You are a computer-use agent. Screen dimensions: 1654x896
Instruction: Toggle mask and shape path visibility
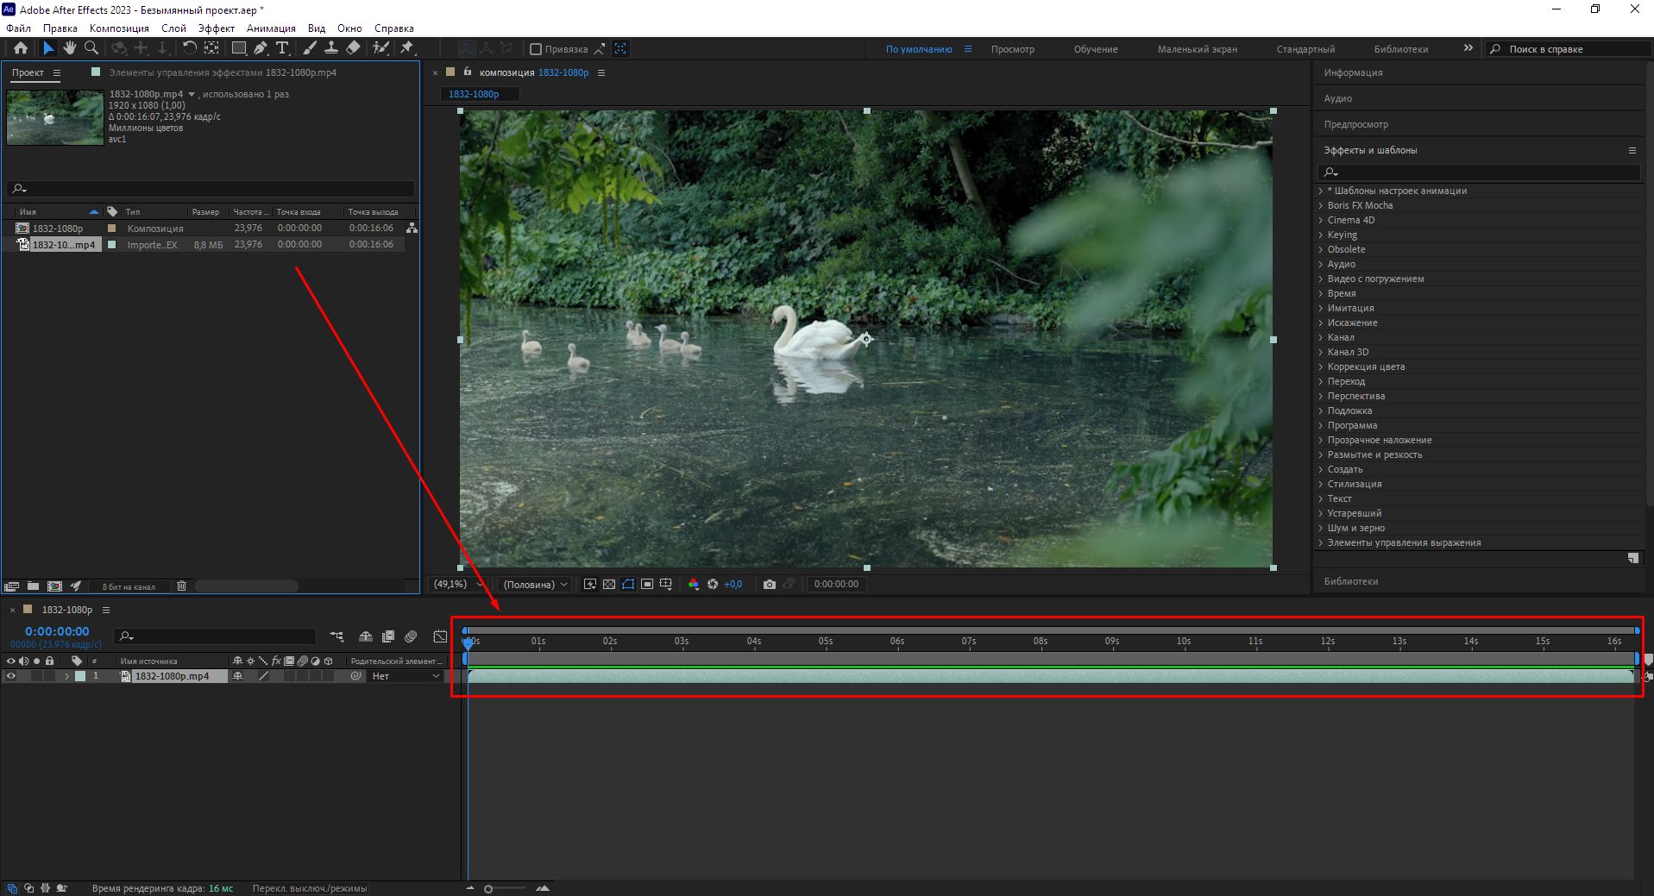pyautogui.click(x=628, y=584)
